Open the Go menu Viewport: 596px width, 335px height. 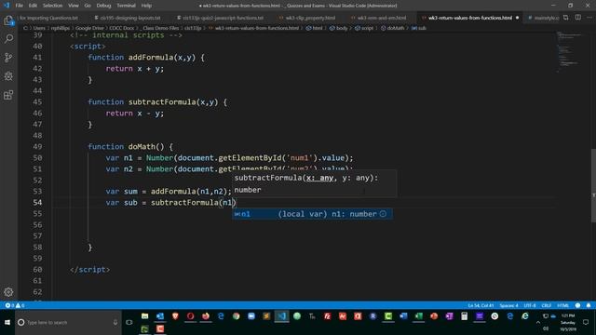click(88, 6)
